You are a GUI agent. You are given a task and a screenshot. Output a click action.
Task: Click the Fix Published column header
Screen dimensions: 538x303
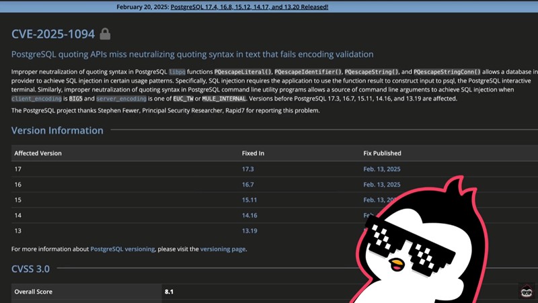[382, 153]
